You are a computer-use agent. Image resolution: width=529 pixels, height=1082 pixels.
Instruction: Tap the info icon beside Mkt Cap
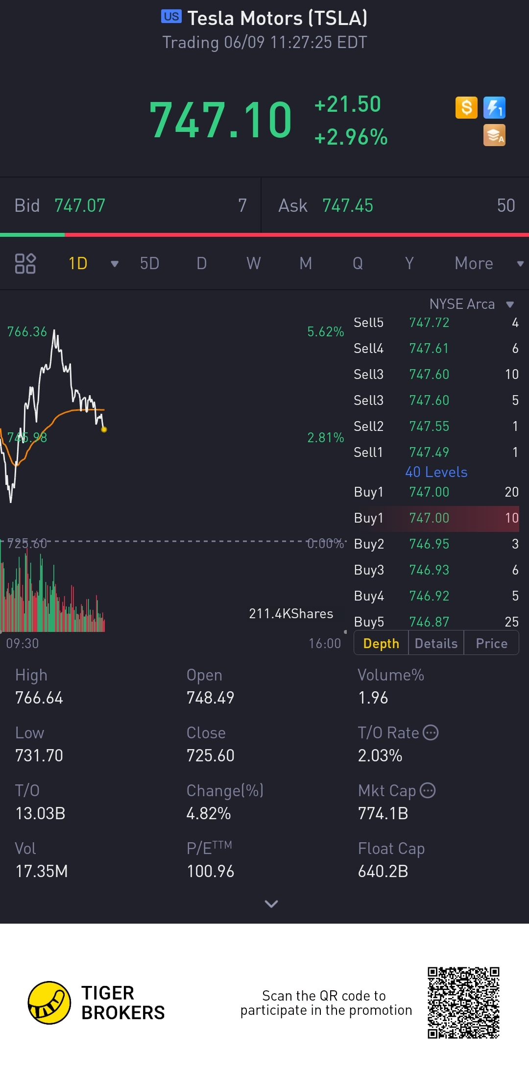click(x=428, y=790)
